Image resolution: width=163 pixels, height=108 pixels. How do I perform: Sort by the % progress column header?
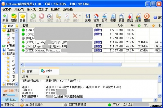coord(130,26)
